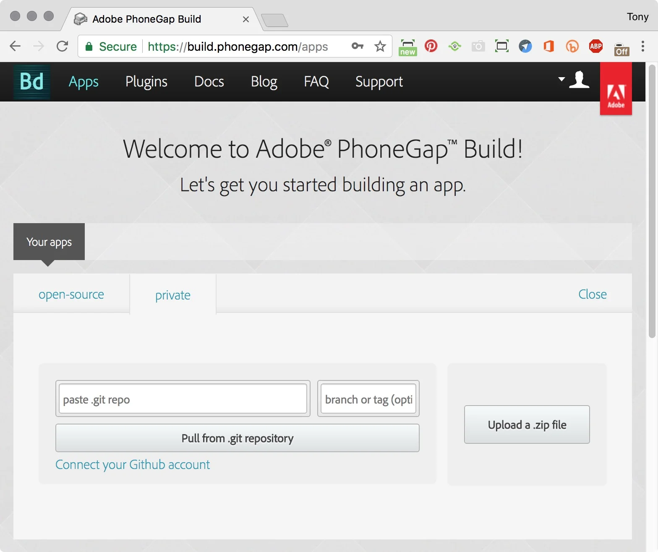Open the Plugins navigation item
Viewport: 658px width, 552px height.
click(146, 81)
